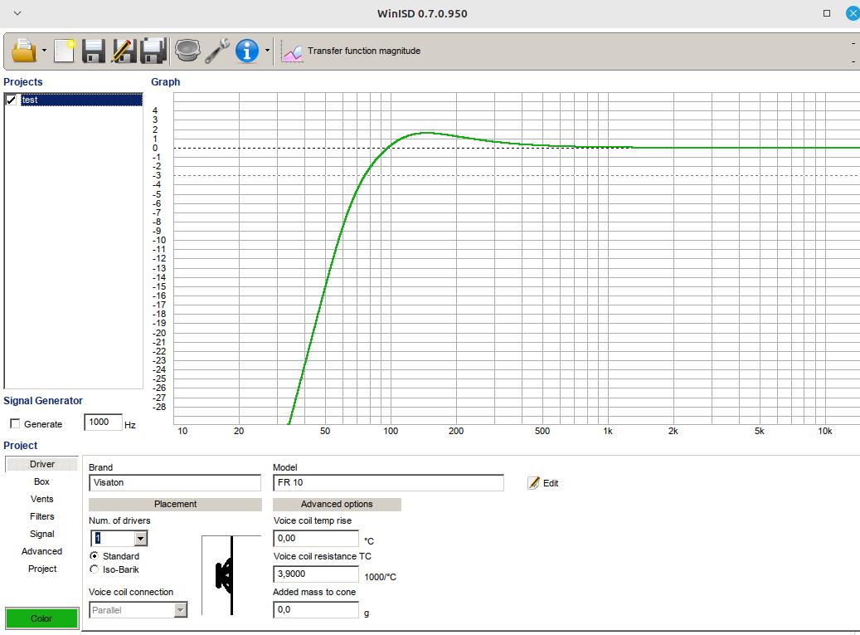860x635 pixels.
Task: Select the test project row
Action: [x=81, y=100]
